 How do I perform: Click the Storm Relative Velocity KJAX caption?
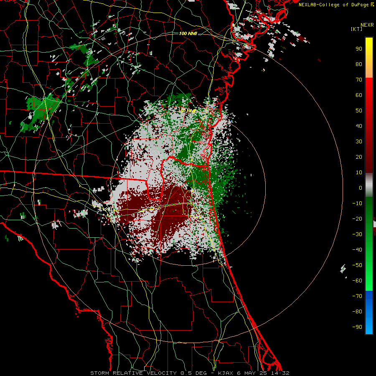[190, 373]
